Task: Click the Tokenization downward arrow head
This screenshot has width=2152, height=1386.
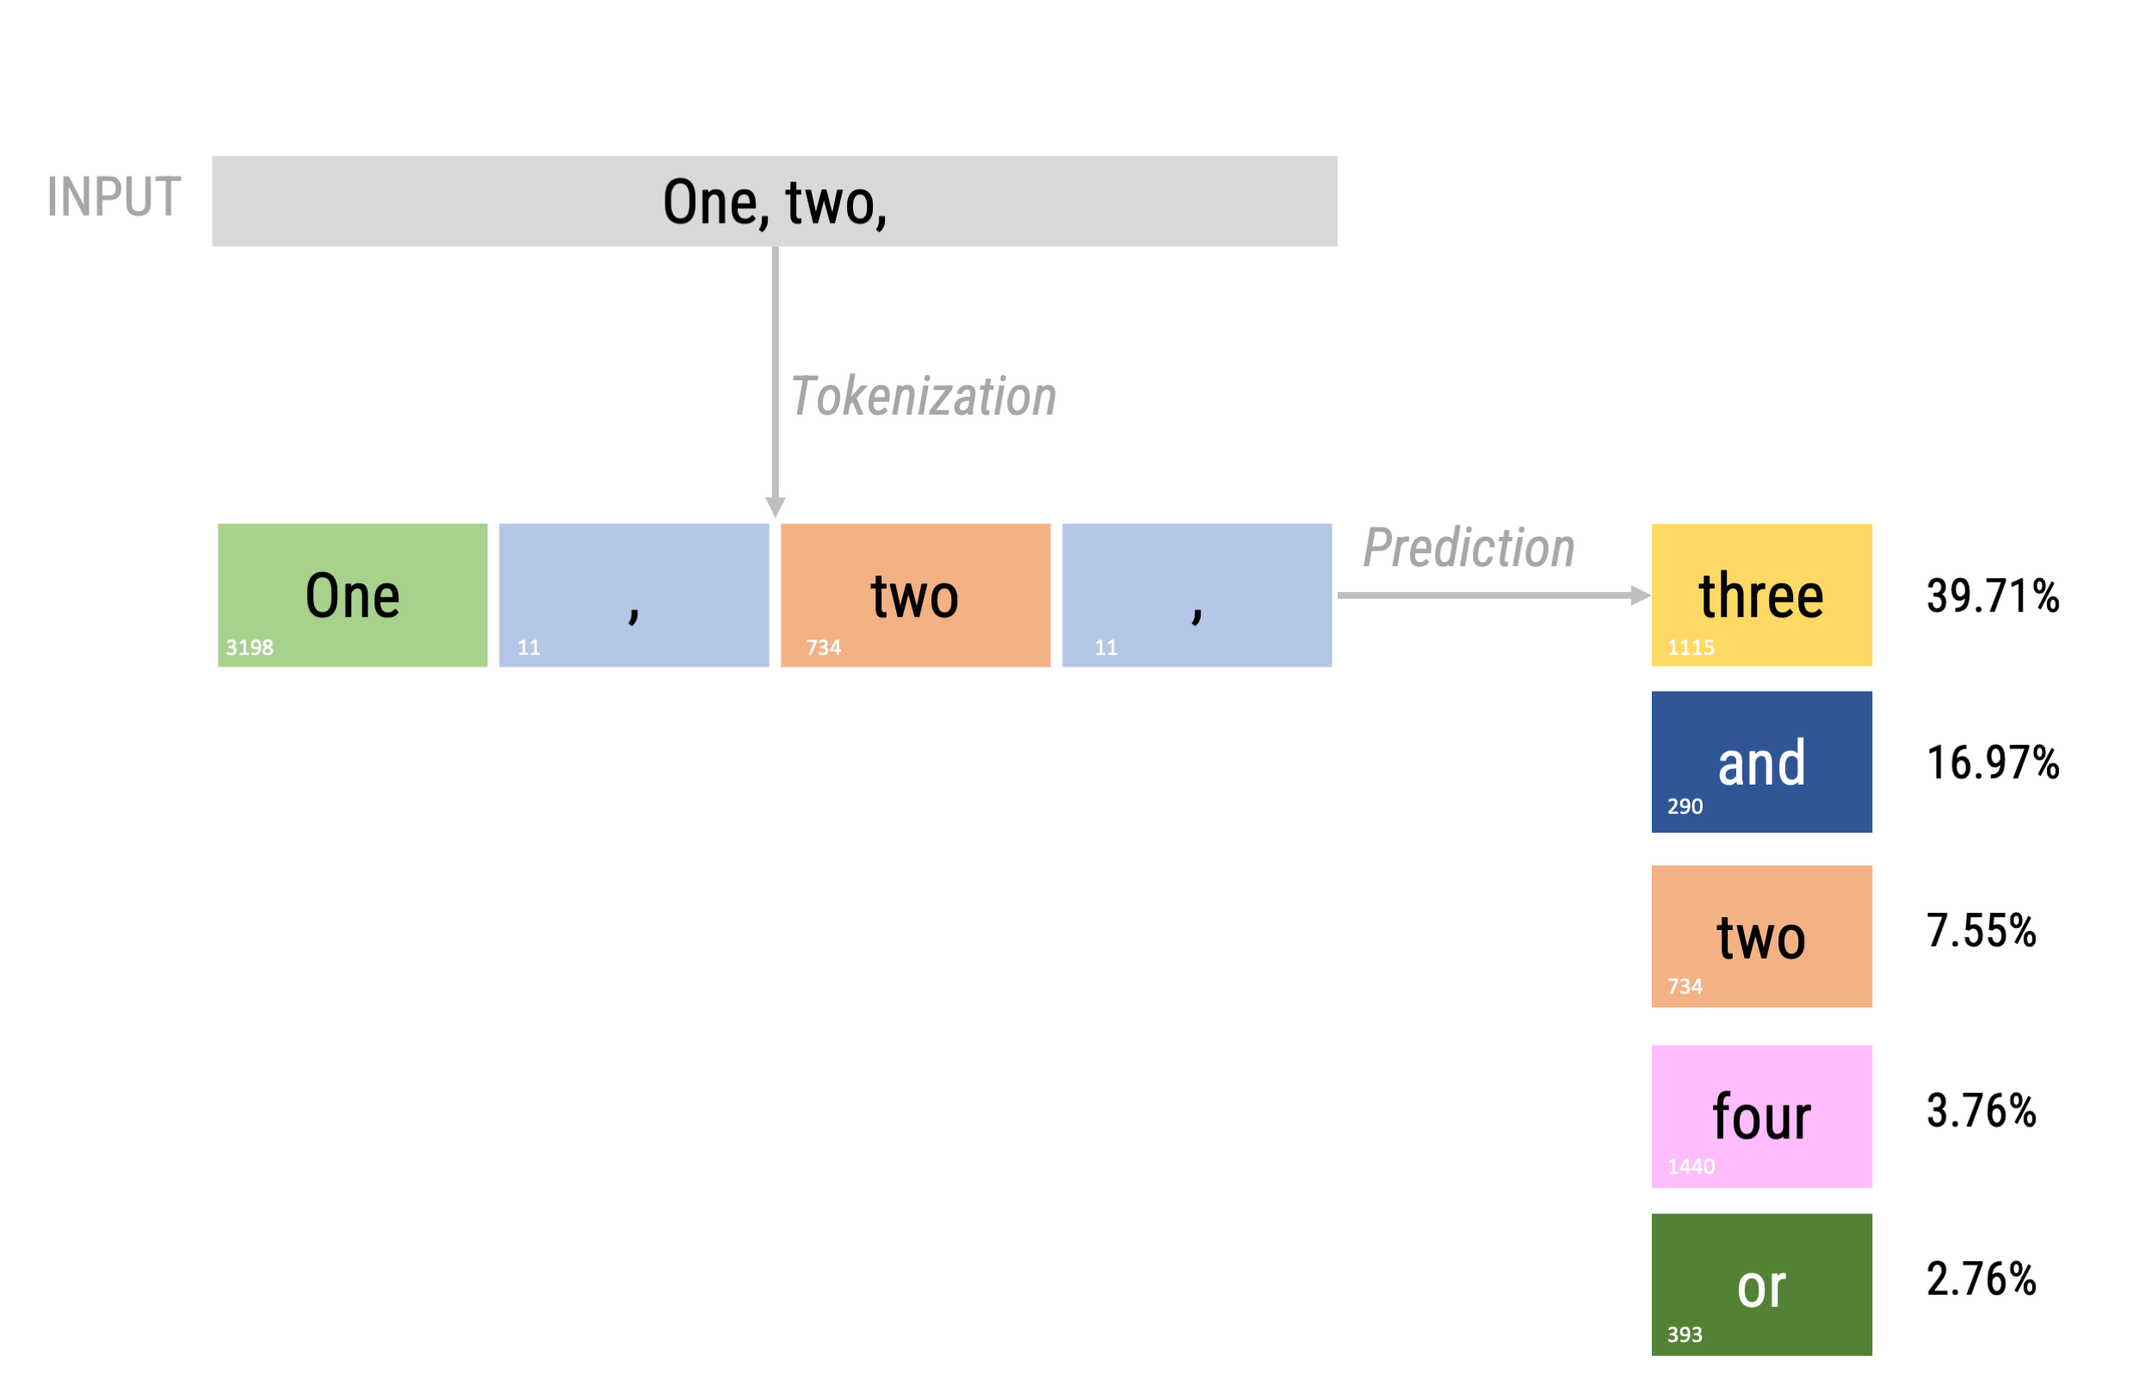Action: (776, 508)
